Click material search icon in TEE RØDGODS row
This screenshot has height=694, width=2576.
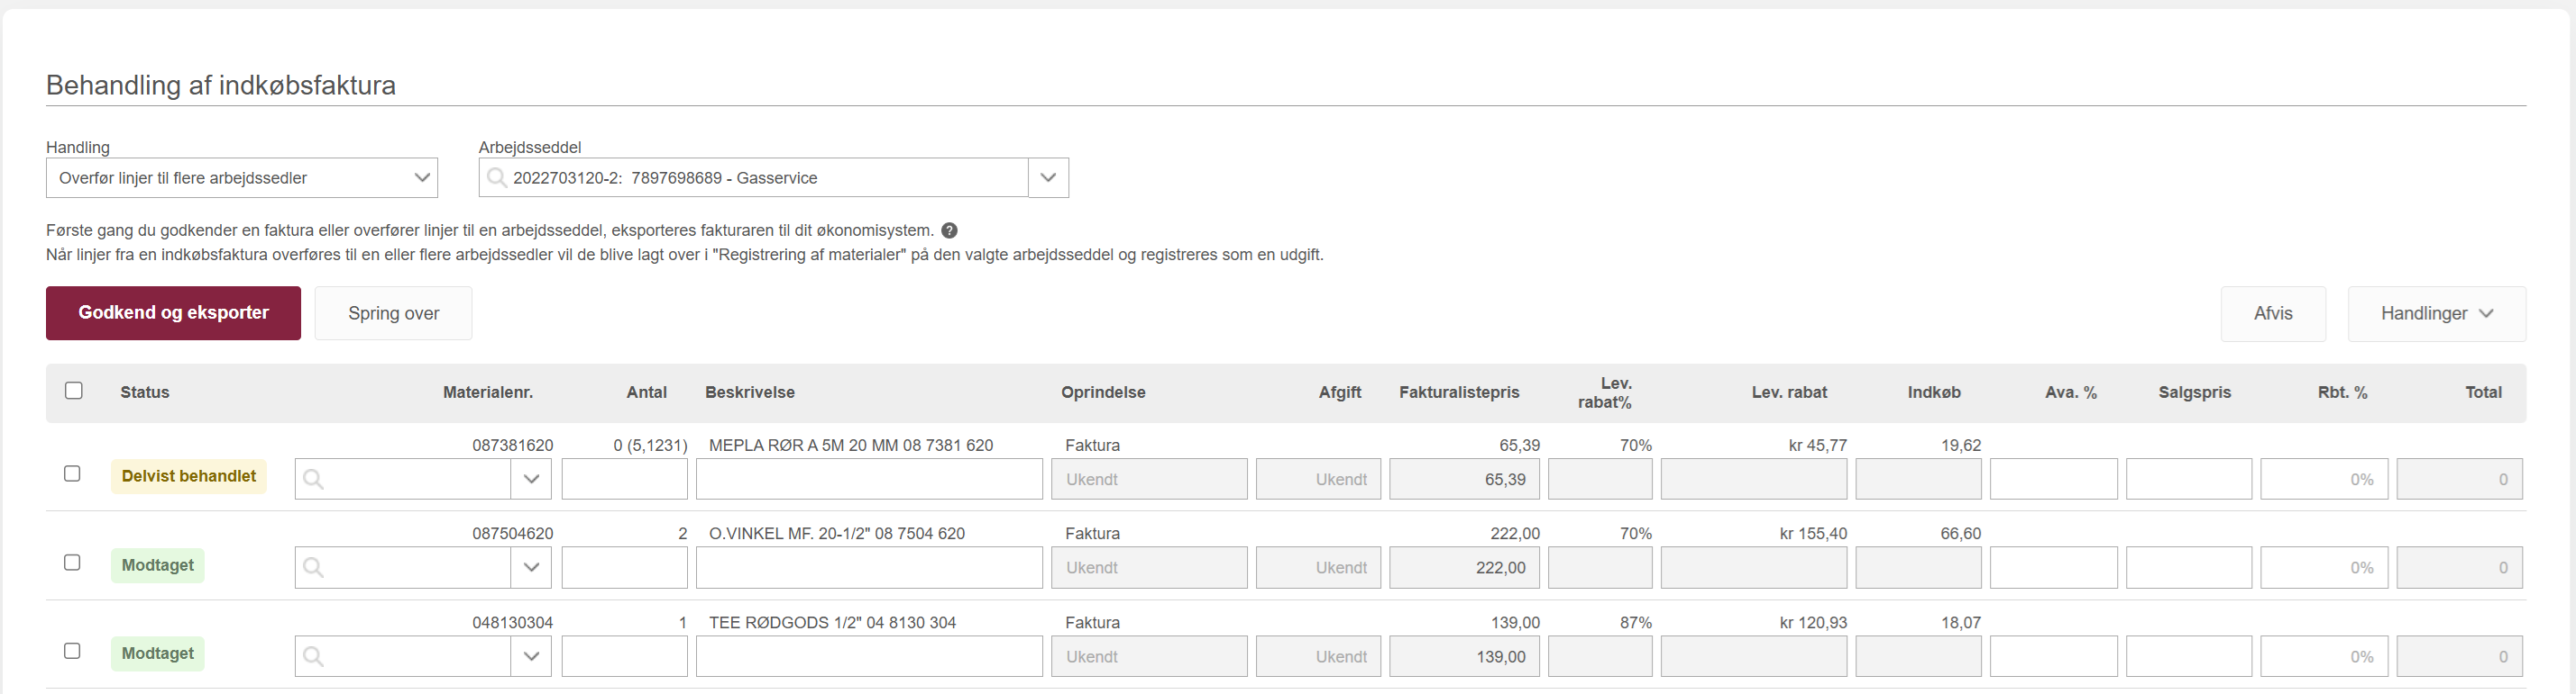point(313,656)
